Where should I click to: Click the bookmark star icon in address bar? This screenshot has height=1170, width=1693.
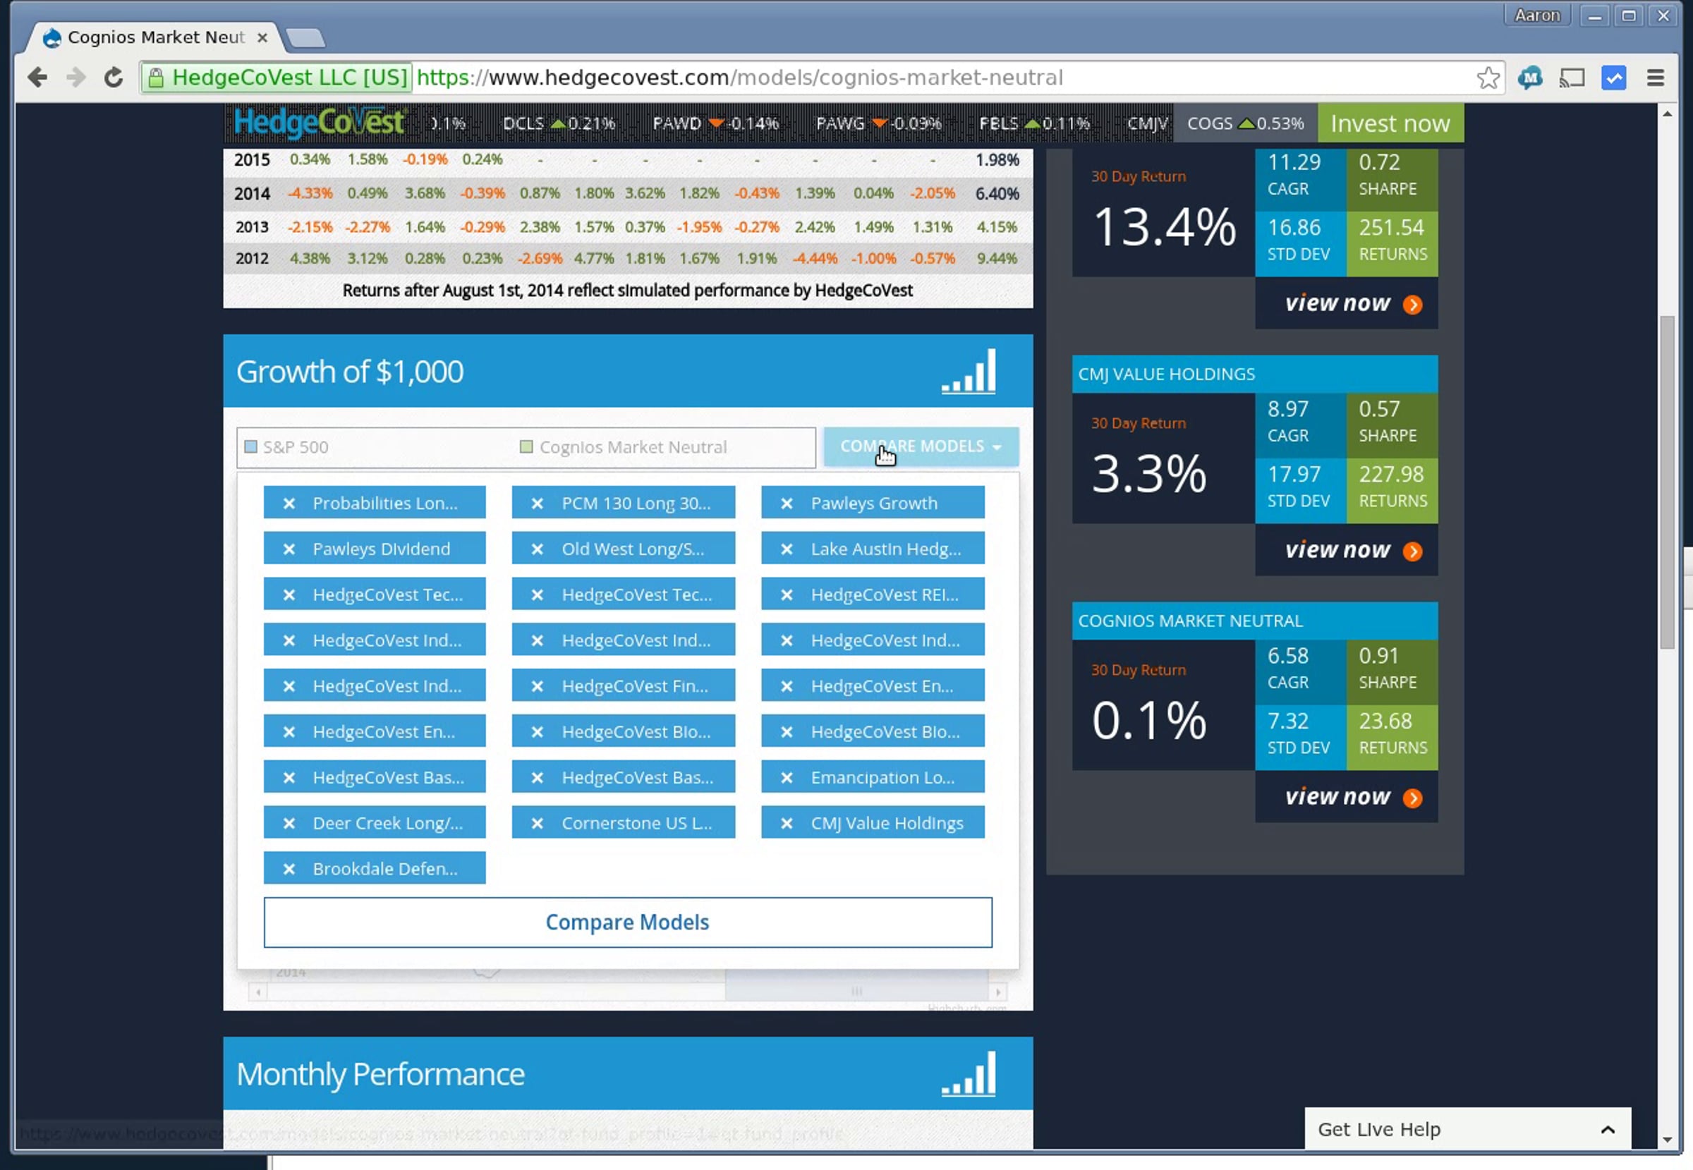pos(1488,78)
